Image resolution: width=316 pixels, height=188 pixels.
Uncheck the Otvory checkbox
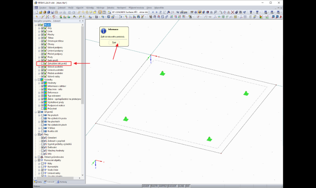(42, 45)
